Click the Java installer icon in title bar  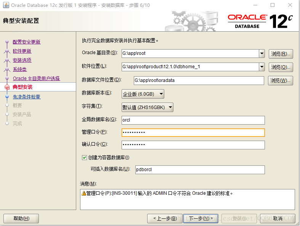click(6, 5)
